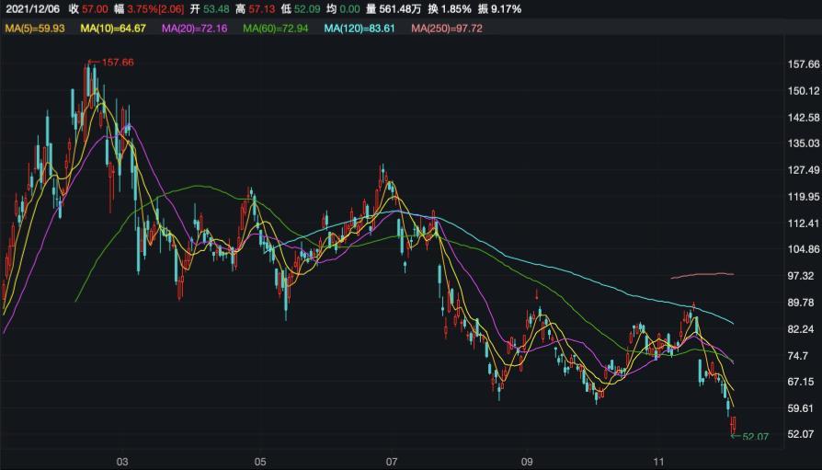Screen dimensions: 822x470
Task: Click the 09 month label on time axis
Action: [x=528, y=462]
